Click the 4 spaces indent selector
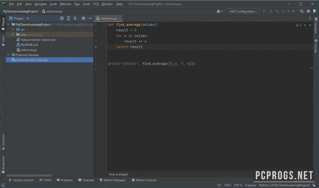 click(250, 185)
